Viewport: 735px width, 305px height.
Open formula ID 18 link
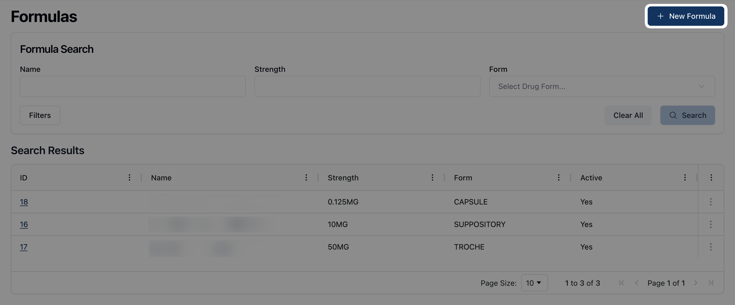point(24,202)
